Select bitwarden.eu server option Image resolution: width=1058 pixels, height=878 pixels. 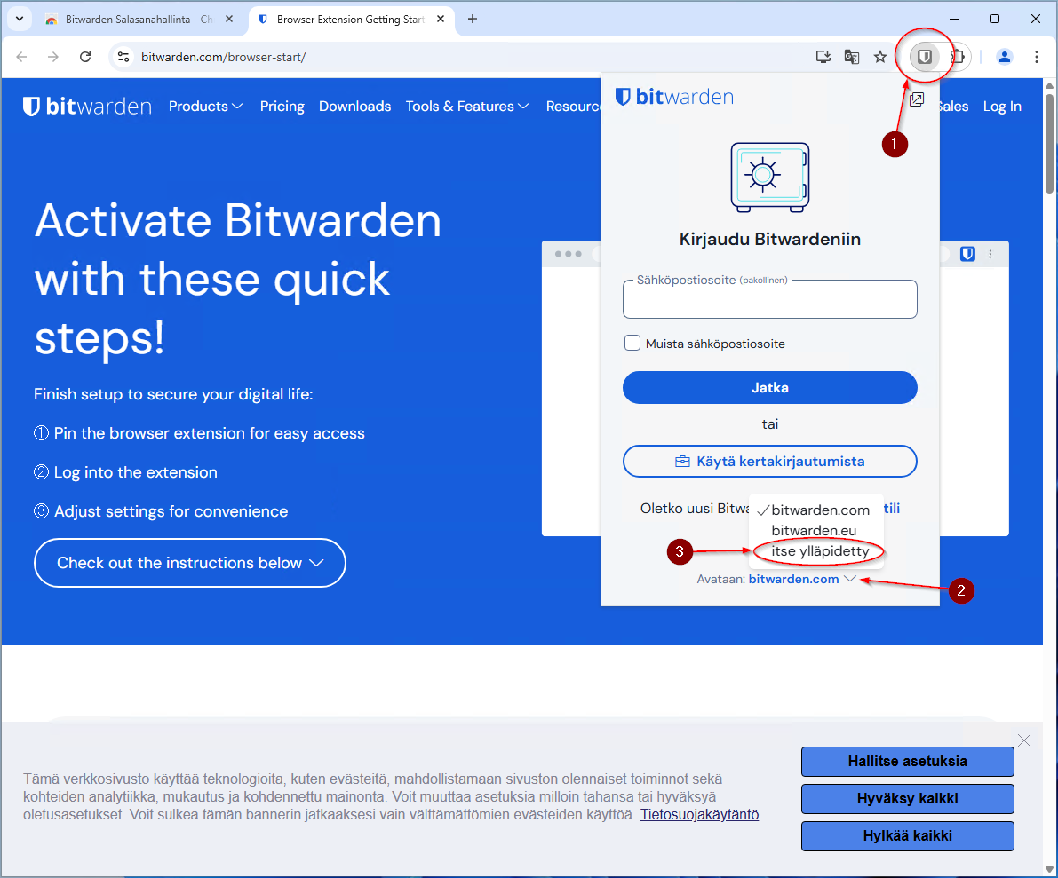click(815, 531)
